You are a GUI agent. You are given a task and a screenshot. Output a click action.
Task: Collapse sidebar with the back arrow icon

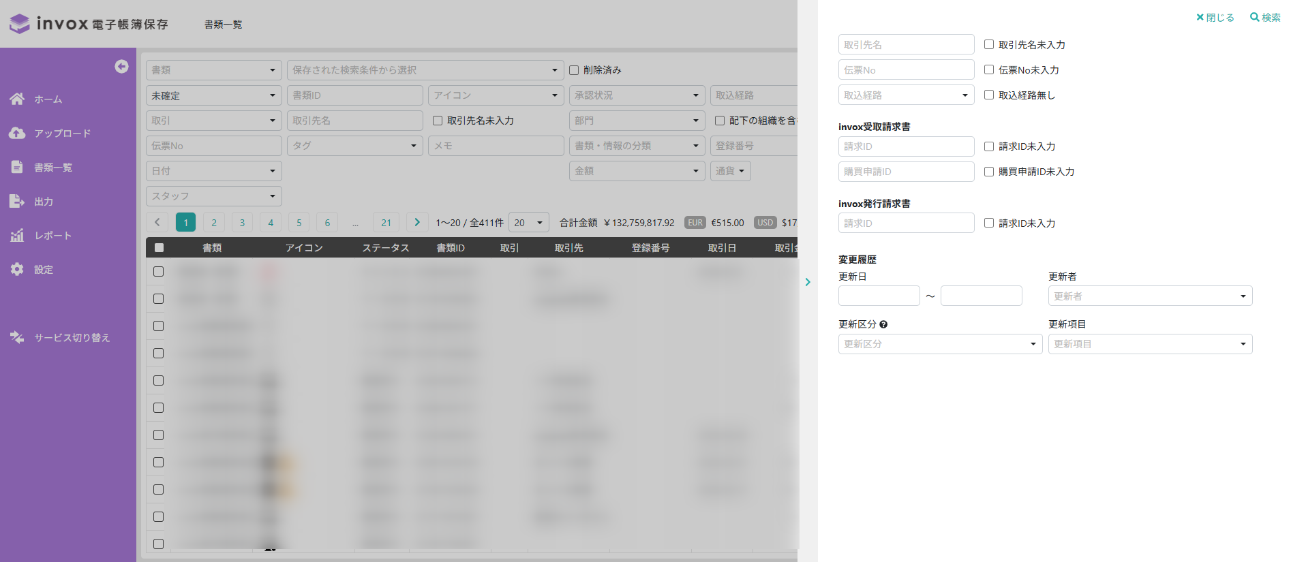pos(121,66)
